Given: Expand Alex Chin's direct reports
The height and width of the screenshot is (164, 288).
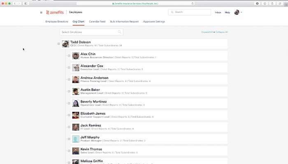Looking at the screenshot, I should pos(69,56).
